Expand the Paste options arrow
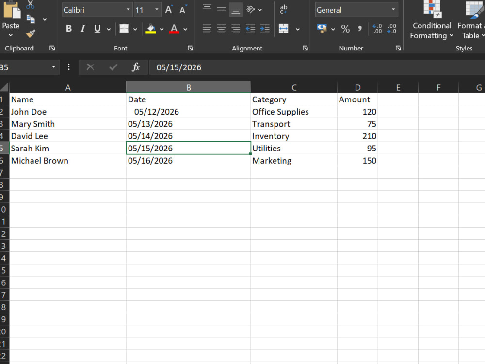485x364 pixels. [11, 35]
